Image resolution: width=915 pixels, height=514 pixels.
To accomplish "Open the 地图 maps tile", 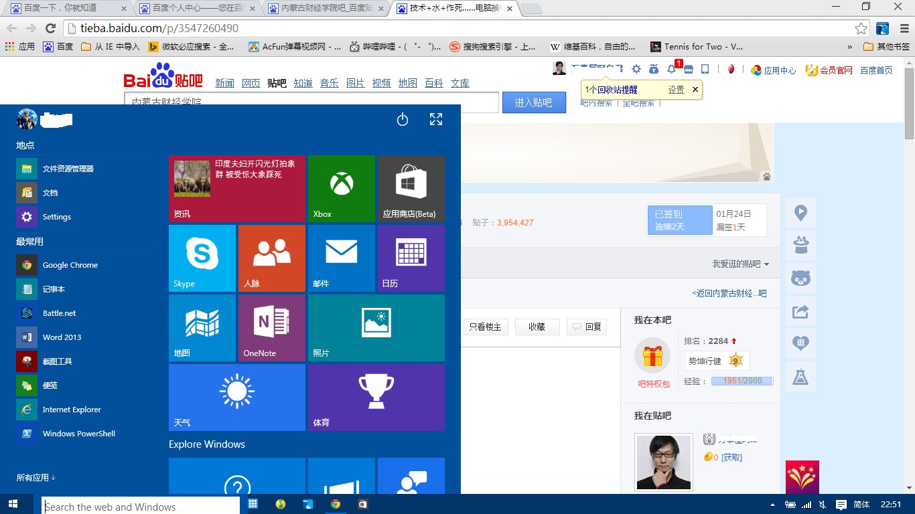I will coord(202,328).
